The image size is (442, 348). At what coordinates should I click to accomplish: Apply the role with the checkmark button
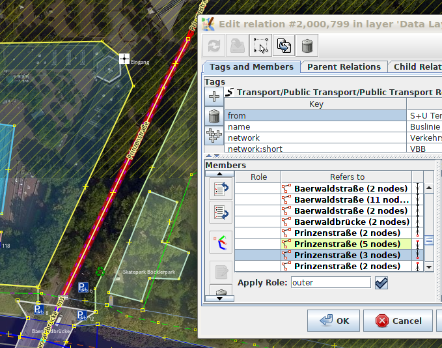381,283
